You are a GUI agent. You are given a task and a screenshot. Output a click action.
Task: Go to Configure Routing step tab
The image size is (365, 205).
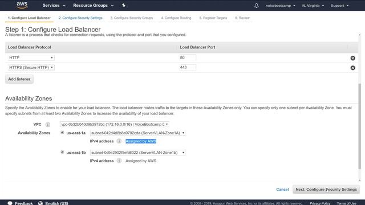pos(176,18)
